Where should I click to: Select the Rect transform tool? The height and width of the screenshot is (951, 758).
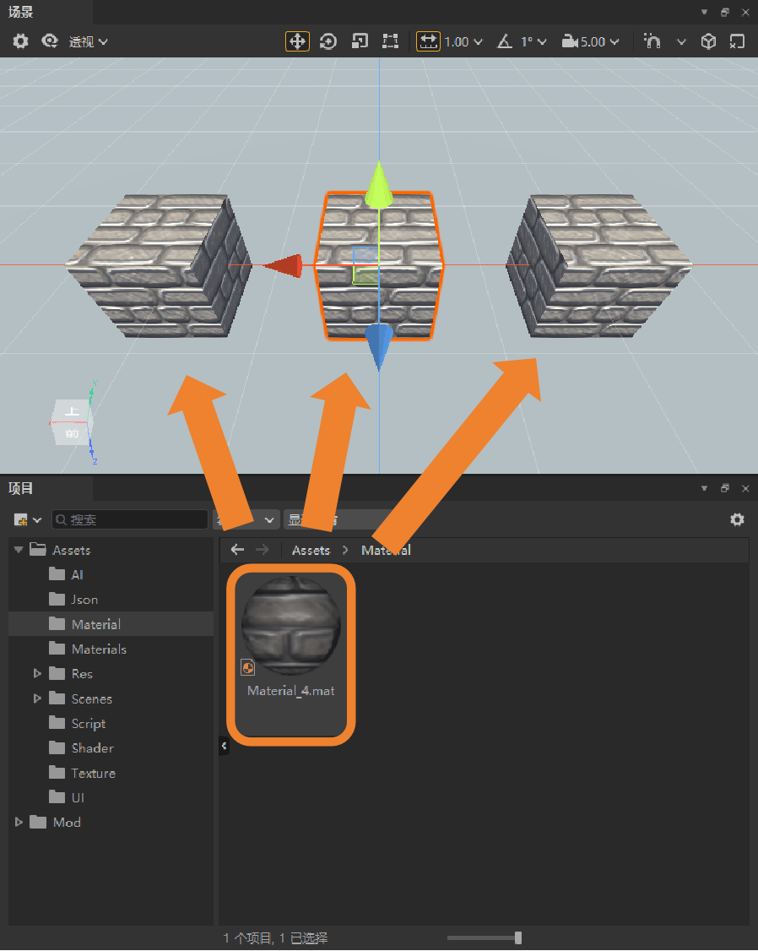pos(390,41)
